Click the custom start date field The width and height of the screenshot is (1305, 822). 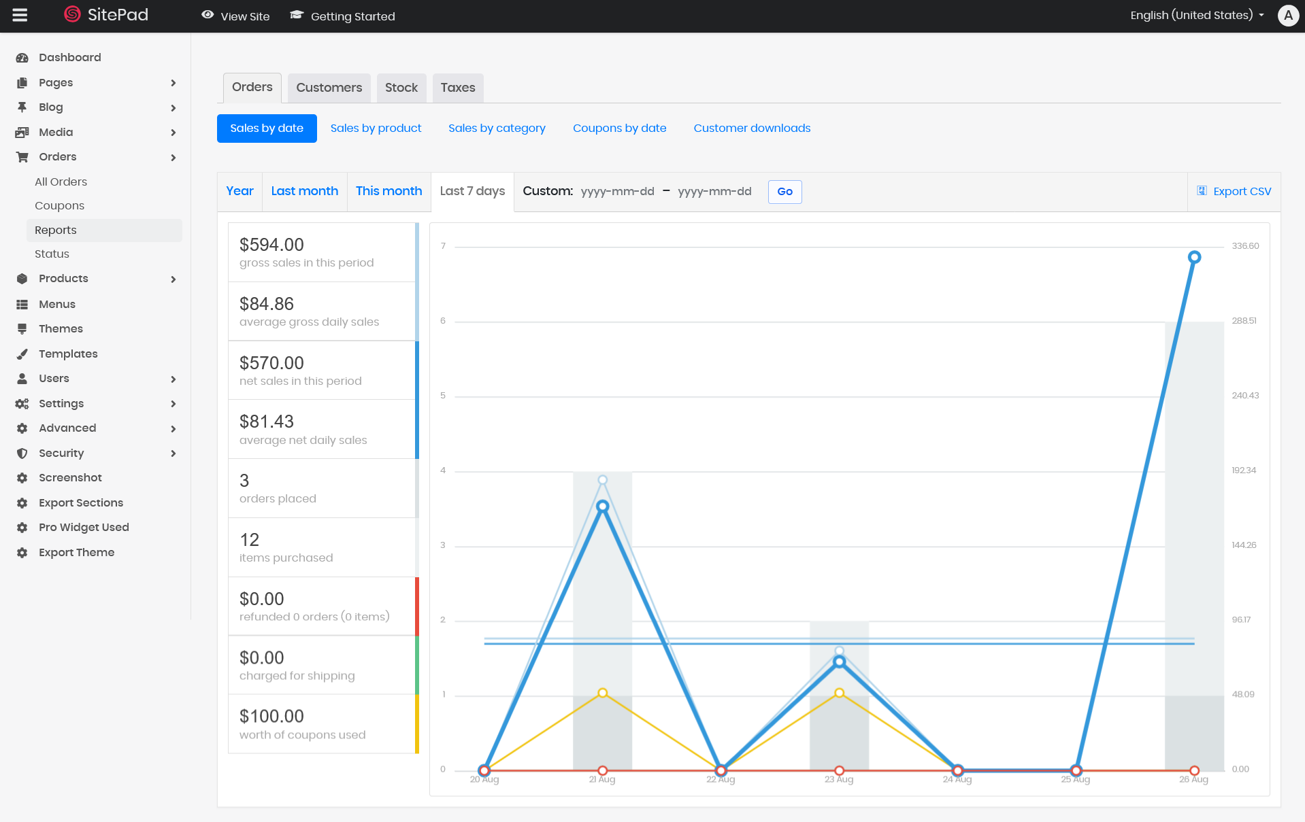[x=617, y=192]
